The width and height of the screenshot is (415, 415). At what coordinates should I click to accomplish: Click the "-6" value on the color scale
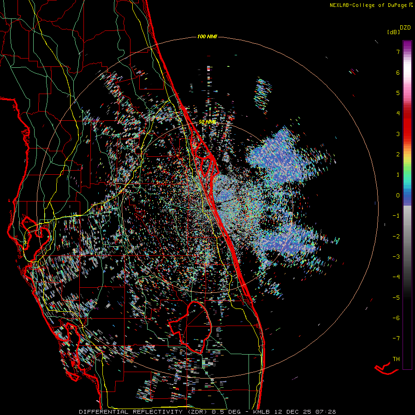pos(396,318)
